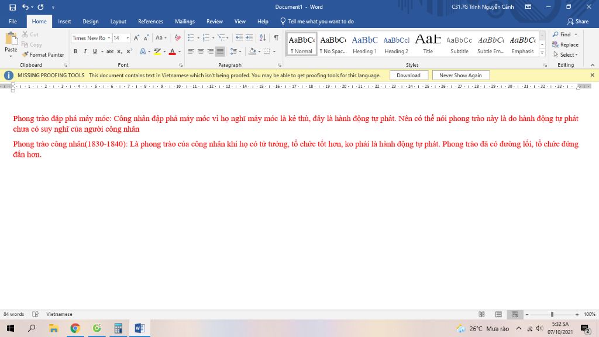Screen dimensions: 599x337
Task: Toggle justify alignment
Action: click(x=220, y=51)
